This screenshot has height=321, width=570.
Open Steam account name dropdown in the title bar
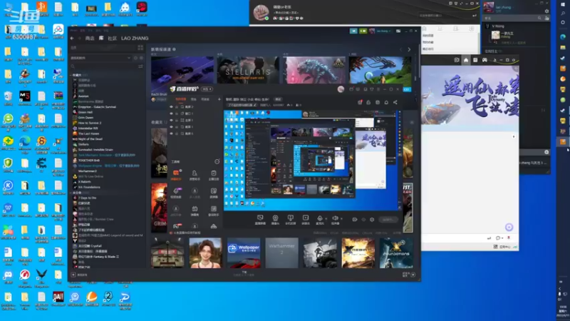pos(383,31)
